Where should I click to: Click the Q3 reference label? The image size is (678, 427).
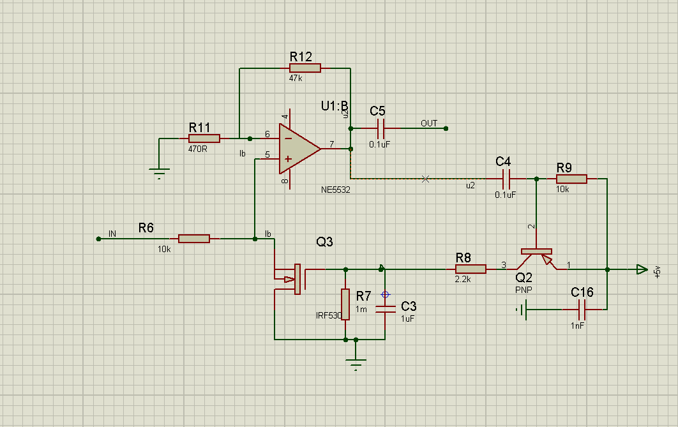325,242
